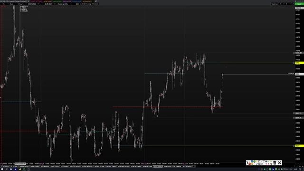Open Windows taskbar search

pos(6,169)
